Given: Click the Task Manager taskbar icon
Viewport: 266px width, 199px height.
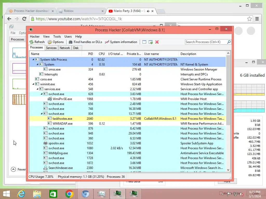Looking at the screenshot, I should (102, 194).
